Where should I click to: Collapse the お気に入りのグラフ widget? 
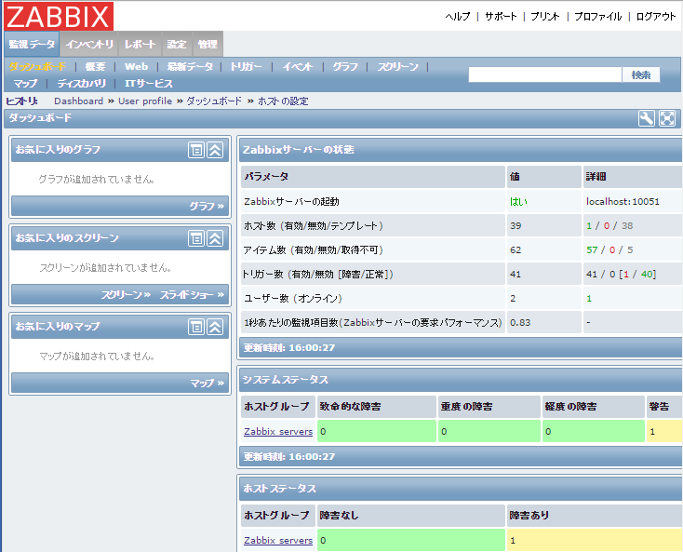pyautogui.click(x=215, y=150)
